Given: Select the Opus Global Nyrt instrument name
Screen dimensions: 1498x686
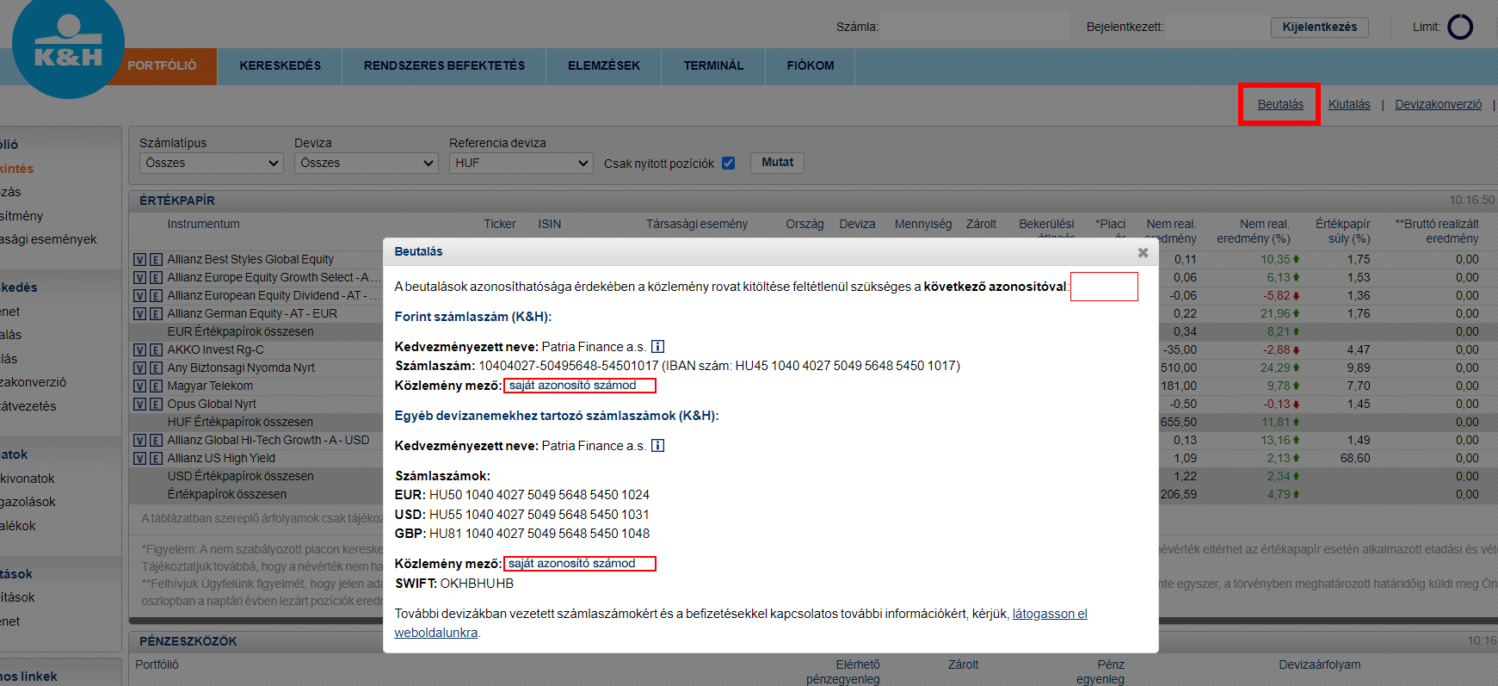Looking at the screenshot, I should [x=212, y=404].
